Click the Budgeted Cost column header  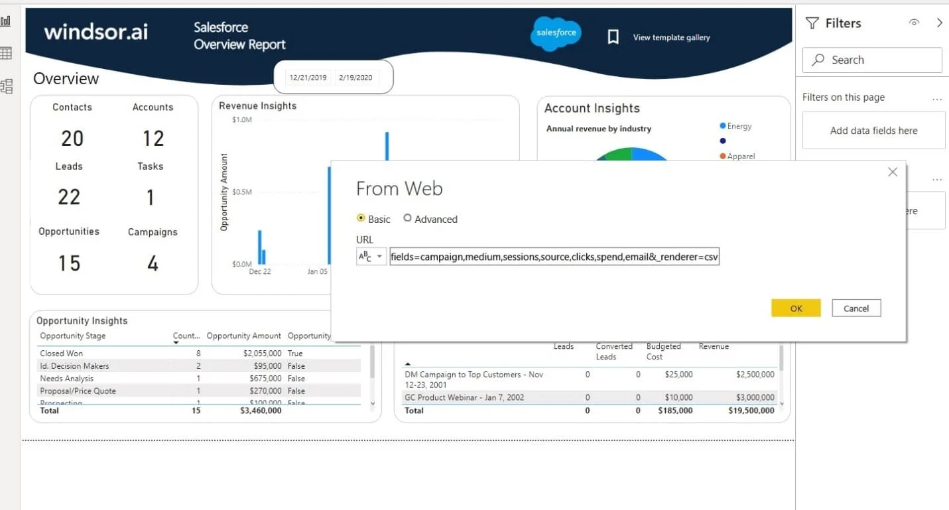point(663,351)
